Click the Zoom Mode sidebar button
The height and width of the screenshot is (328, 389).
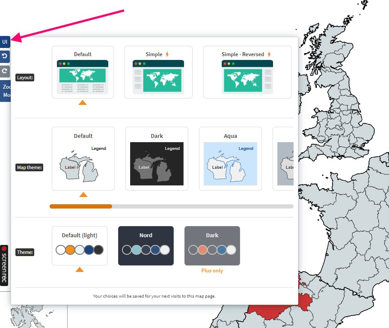6,91
